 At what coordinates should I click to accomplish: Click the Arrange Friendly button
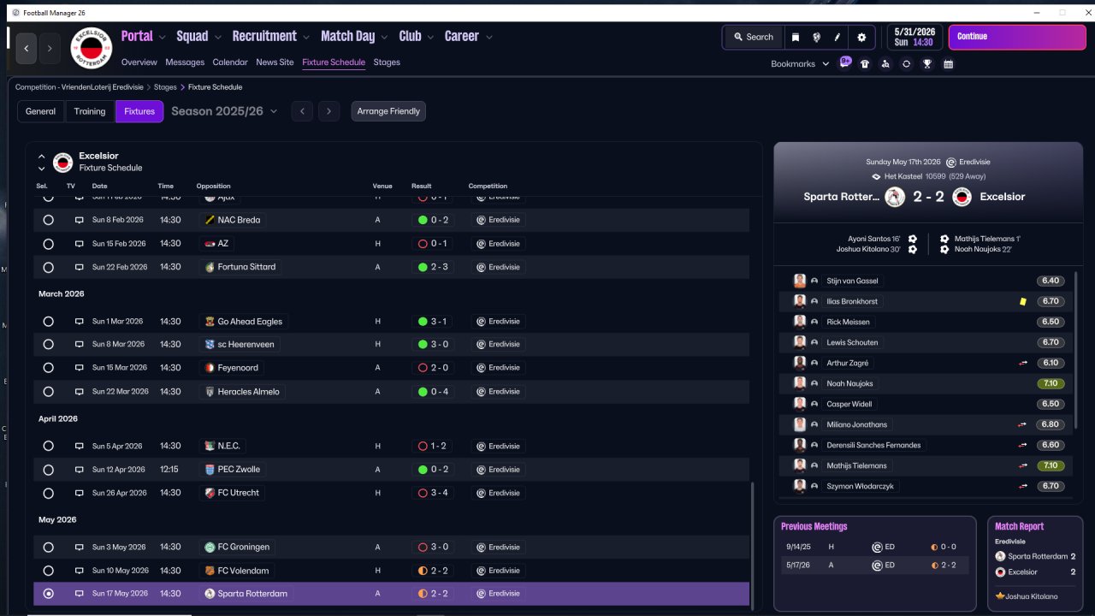388,111
